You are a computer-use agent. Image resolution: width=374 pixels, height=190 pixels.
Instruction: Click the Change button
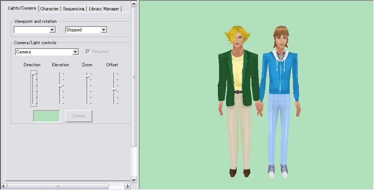[79, 116]
